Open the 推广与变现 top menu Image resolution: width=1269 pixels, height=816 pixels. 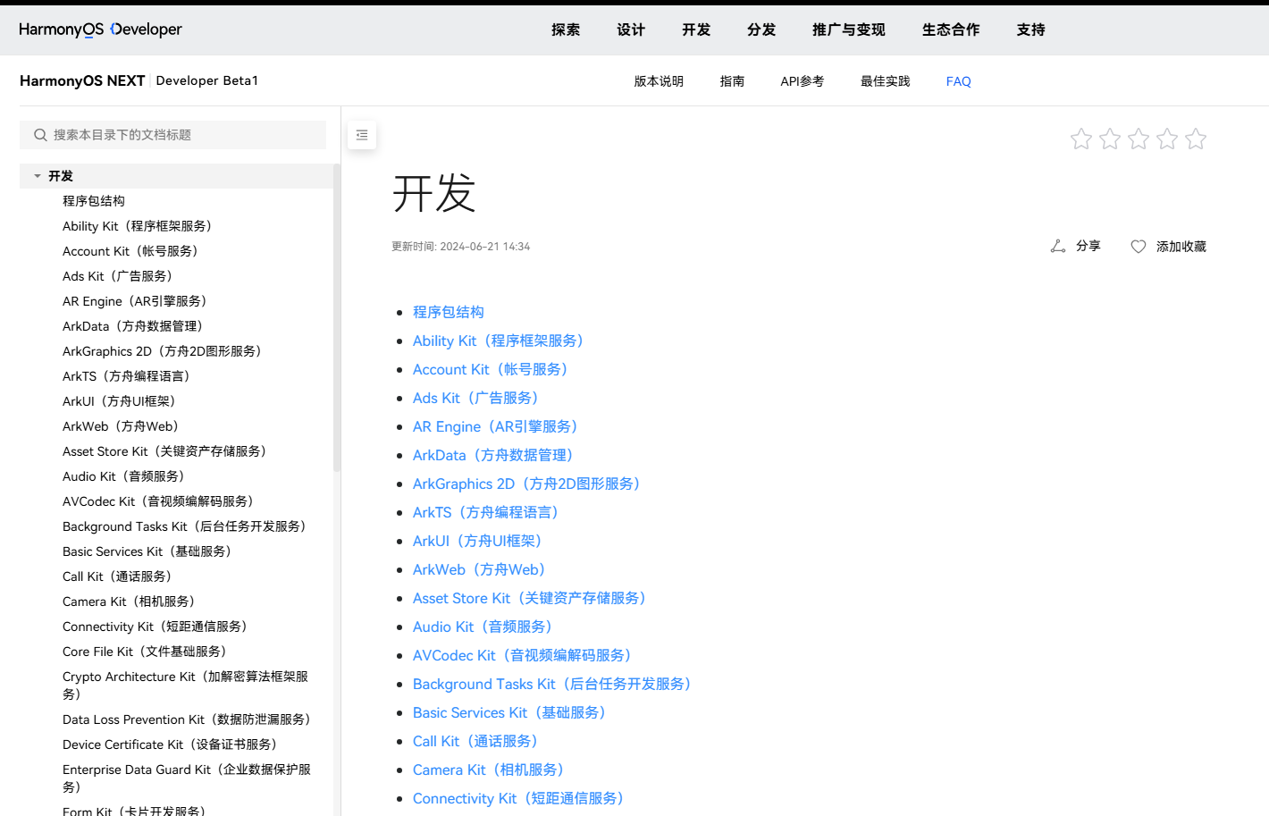tap(849, 29)
